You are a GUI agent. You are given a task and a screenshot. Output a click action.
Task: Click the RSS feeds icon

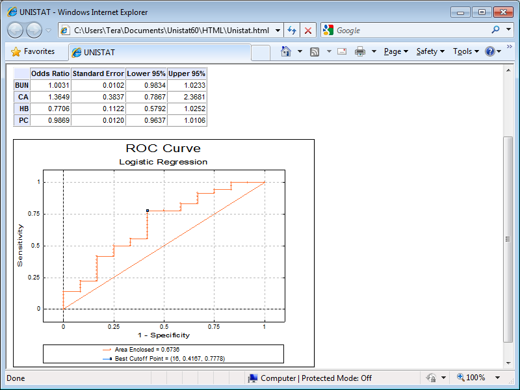[315, 52]
